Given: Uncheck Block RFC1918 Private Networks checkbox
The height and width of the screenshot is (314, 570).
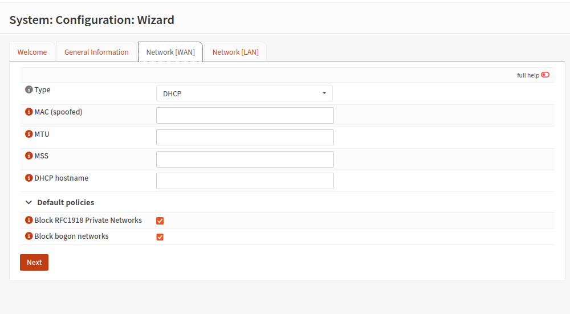Looking at the screenshot, I should (x=160, y=221).
